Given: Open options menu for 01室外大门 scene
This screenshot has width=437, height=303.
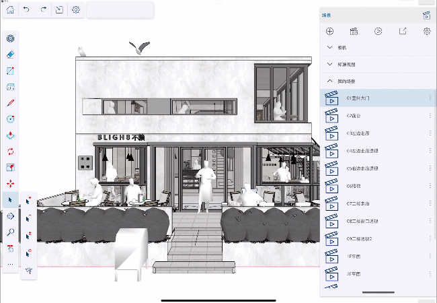Looking at the screenshot, I should [430, 98].
